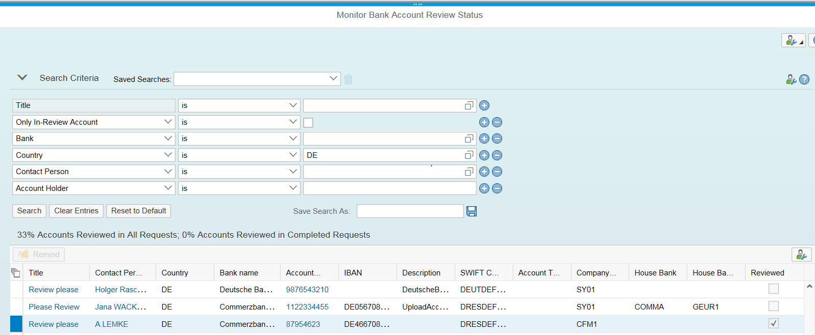This screenshot has width=815, height=335.
Task: Click the plus icon in the Title row
Action: point(484,105)
